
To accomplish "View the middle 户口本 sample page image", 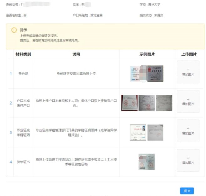I will (146, 103).
